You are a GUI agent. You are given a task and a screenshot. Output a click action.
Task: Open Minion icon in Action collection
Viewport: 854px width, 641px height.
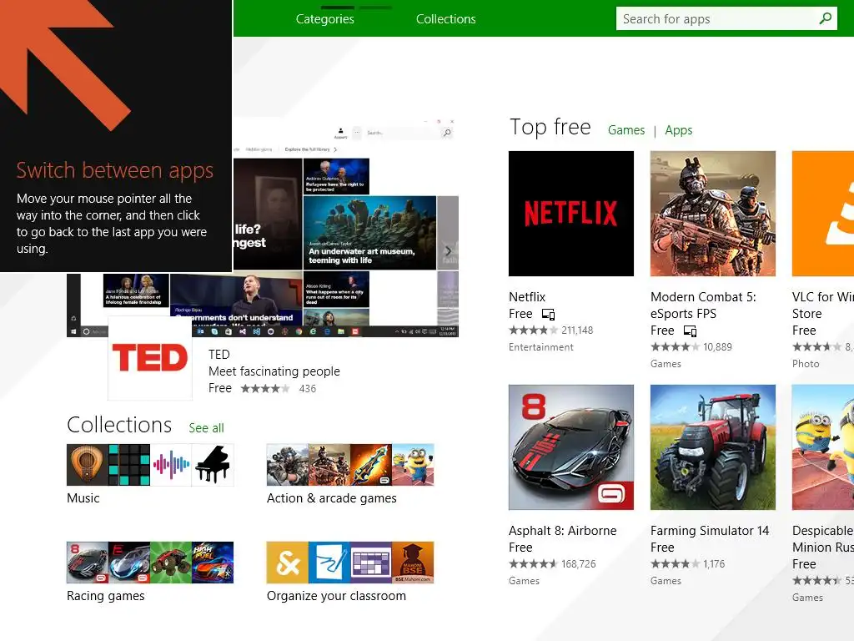[413, 465]
